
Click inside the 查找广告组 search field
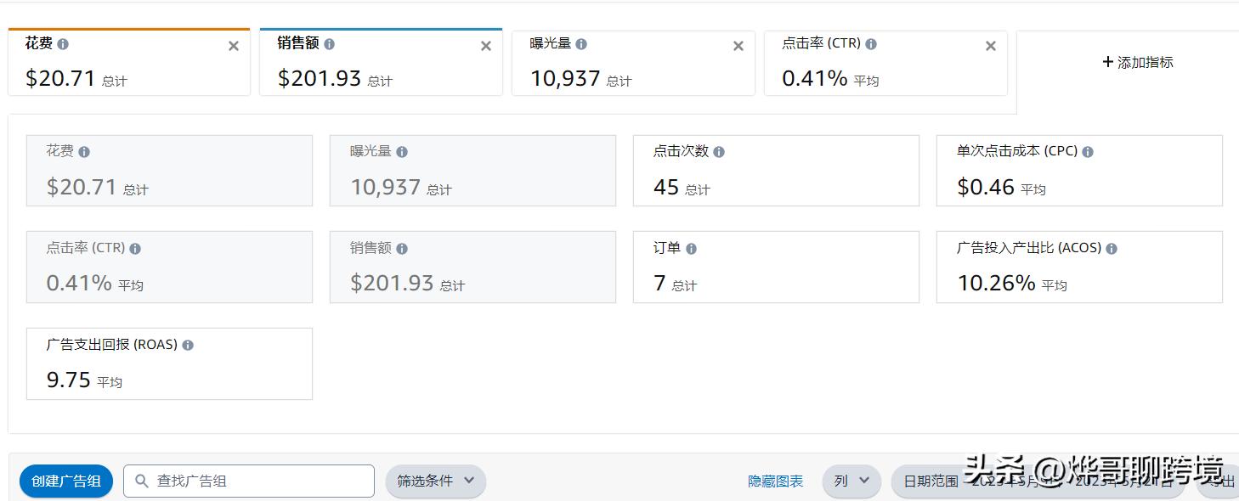point(255,481)
